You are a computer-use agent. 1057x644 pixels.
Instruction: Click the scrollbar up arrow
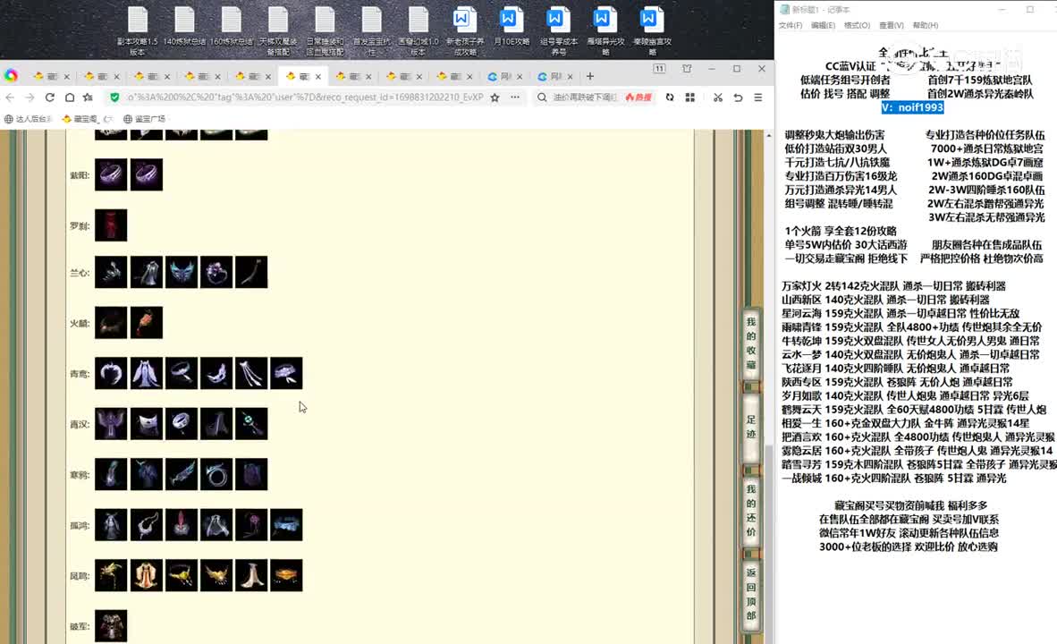coord(768,136)
